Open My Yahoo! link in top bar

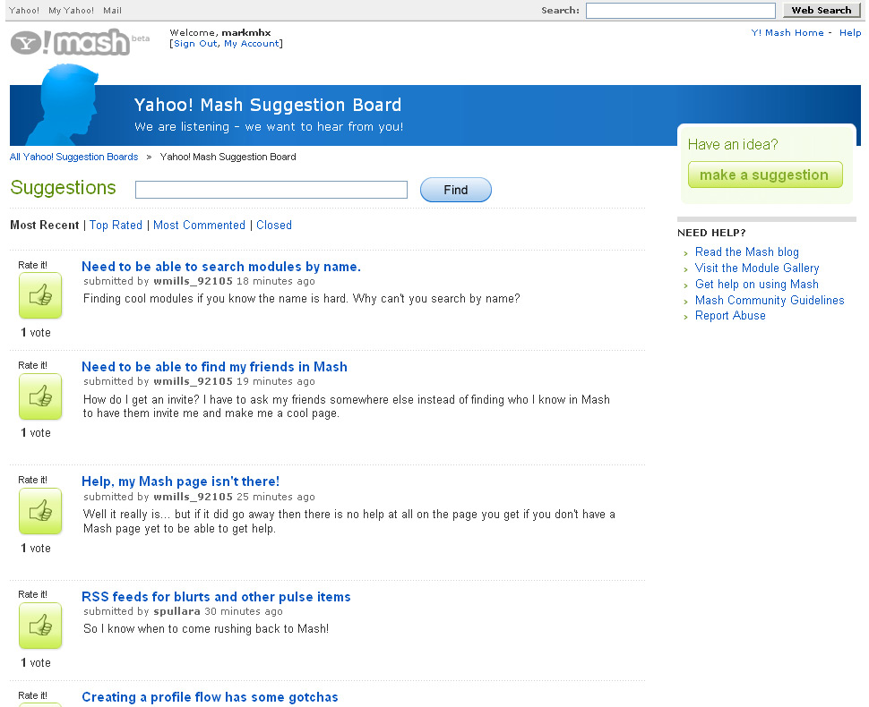71,11
